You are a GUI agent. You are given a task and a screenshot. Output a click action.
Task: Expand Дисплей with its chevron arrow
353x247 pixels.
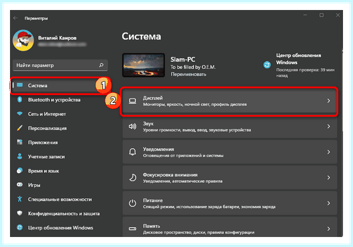click(329, 101)
